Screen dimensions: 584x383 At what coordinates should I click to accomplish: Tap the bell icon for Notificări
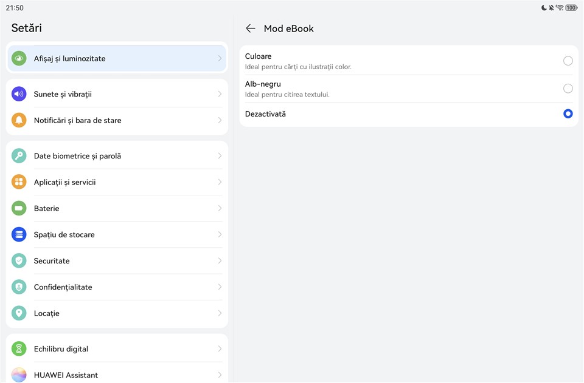[19, 120]
